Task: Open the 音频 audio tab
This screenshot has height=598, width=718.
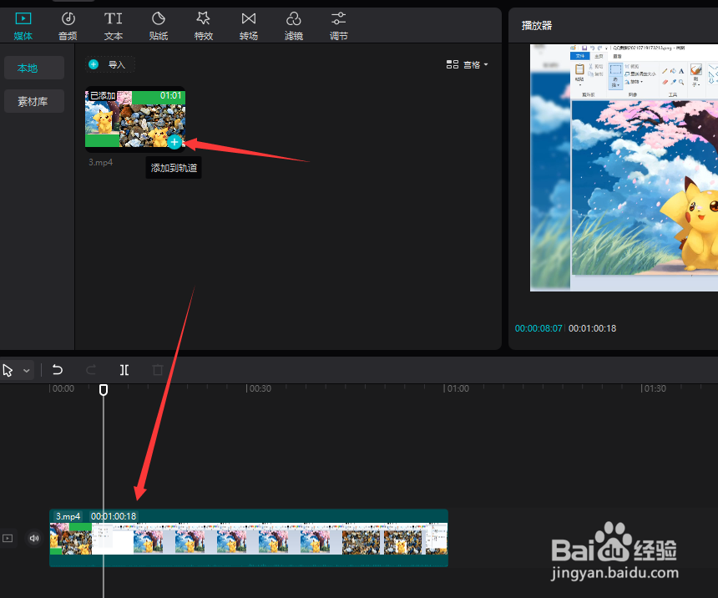Action: pyautogui.click(x=68, y=26)
